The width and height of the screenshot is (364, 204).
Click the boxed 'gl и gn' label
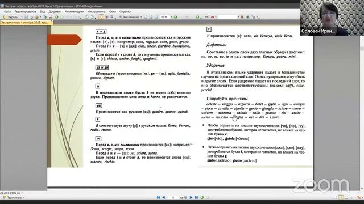point(102,67)
